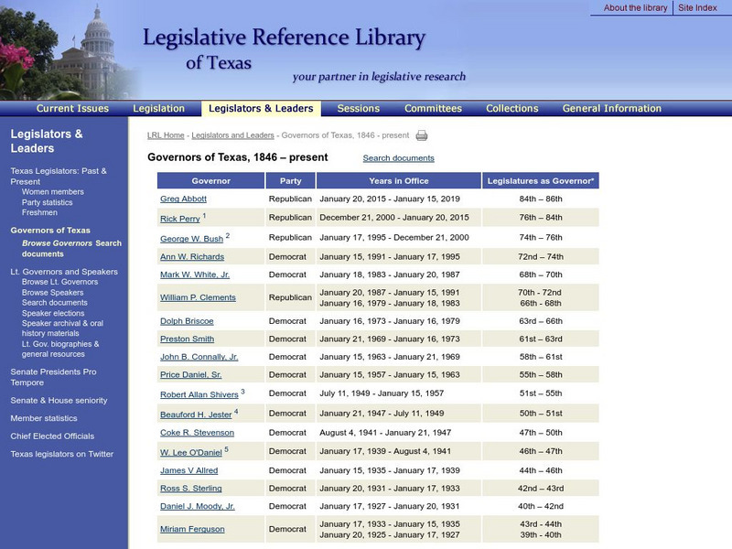Open Dolph Briscoe governor page
Screen dimensions: 732x549
click(x=187, y=321)
